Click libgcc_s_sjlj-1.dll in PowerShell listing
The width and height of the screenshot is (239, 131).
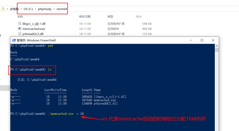(x=110, y=97)
